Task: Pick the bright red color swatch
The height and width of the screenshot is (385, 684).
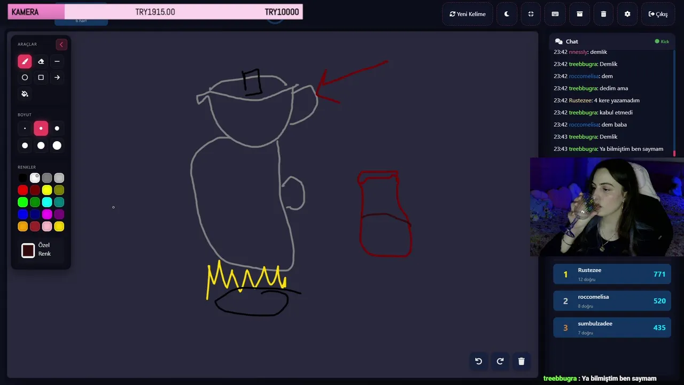Action: click(x=22, y=190)
